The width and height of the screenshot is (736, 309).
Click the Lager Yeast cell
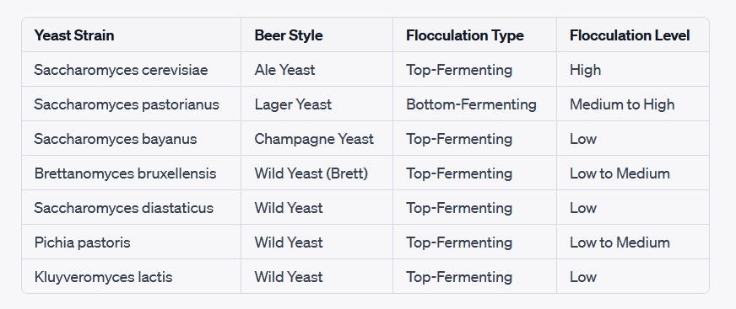click(x=317, y=104)
